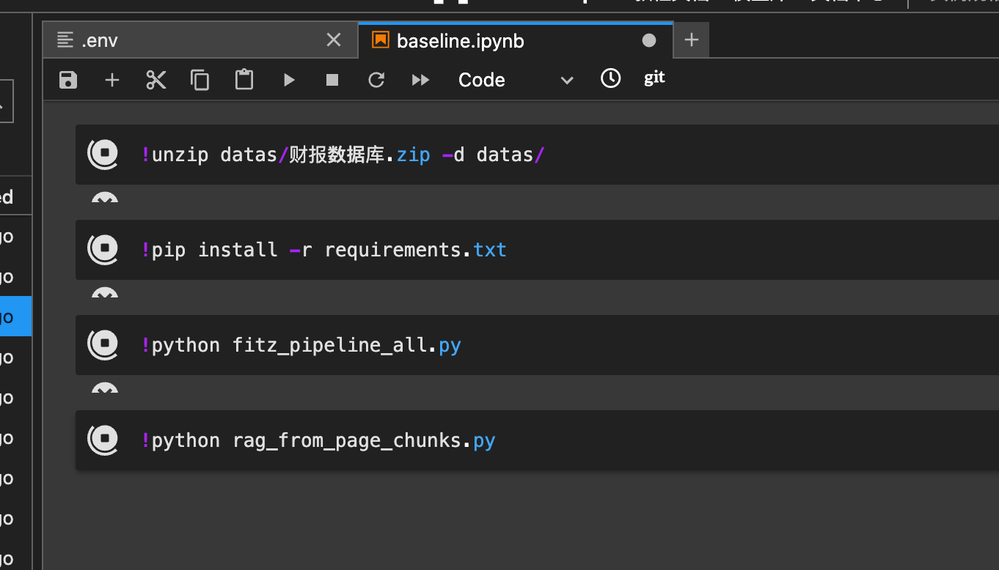
Task: Restart kernel and run all cells
Action: [x=420, y=79]
